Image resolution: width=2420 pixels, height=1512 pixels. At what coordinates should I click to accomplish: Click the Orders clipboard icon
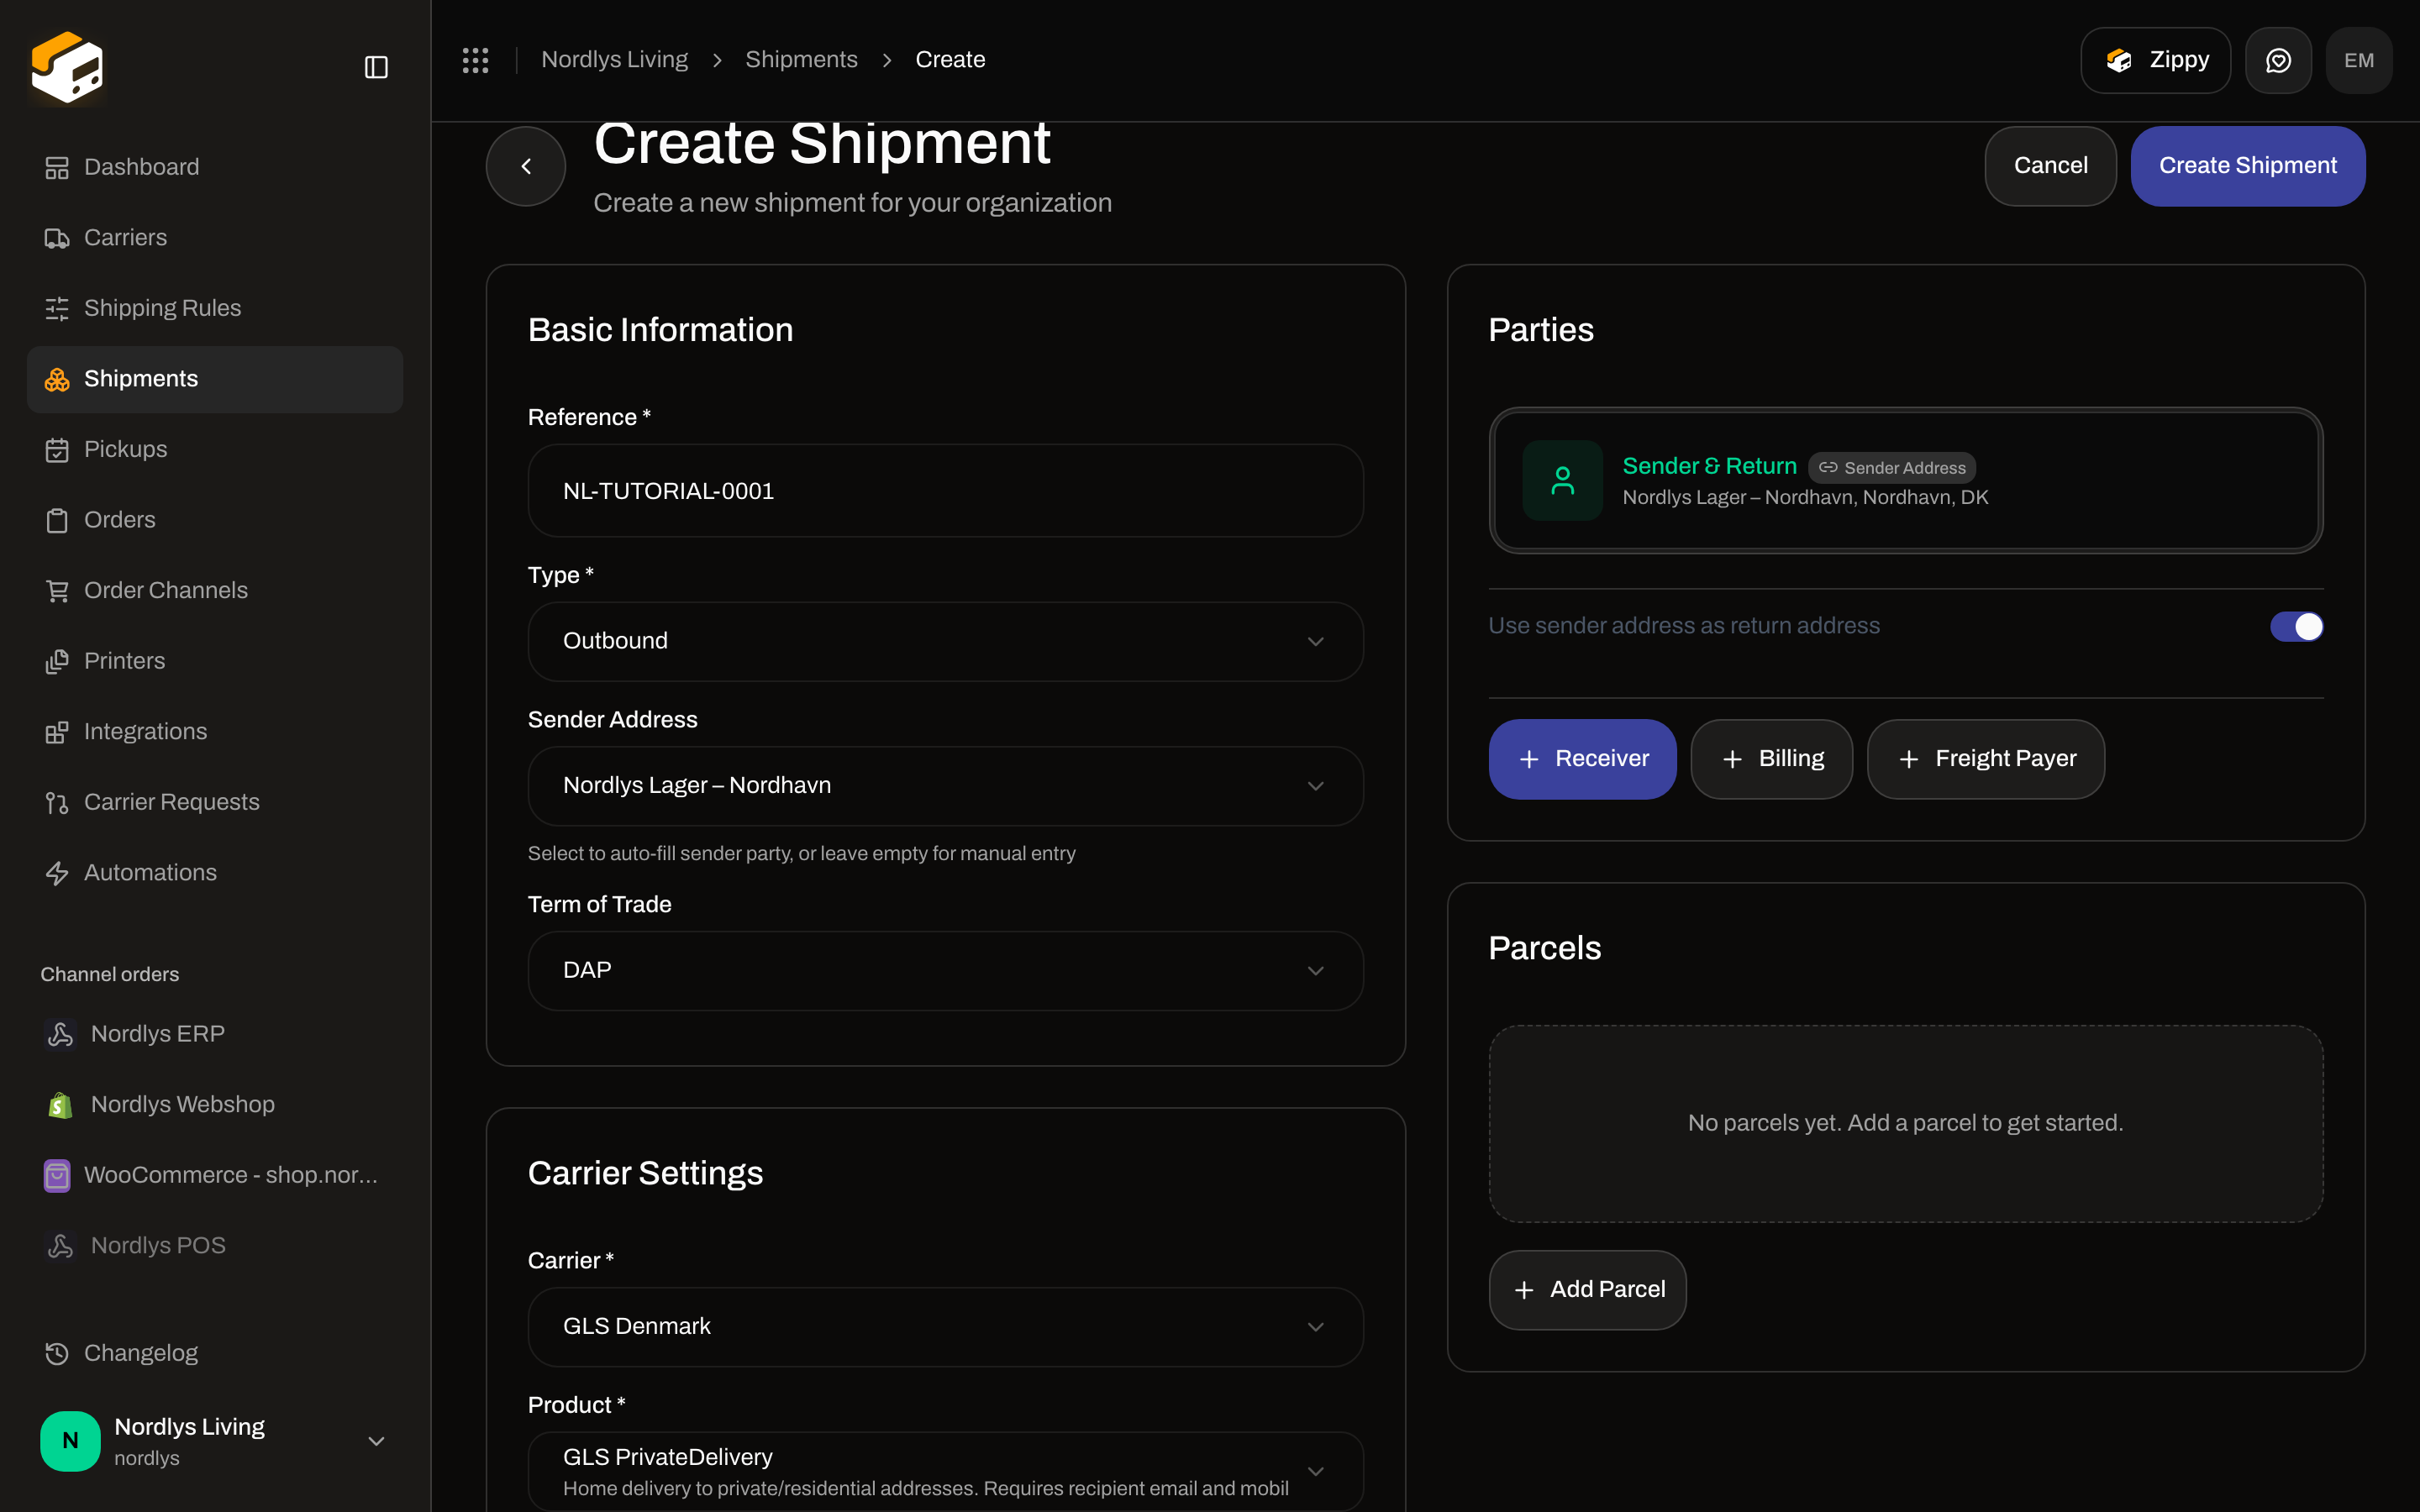[57, 520]
